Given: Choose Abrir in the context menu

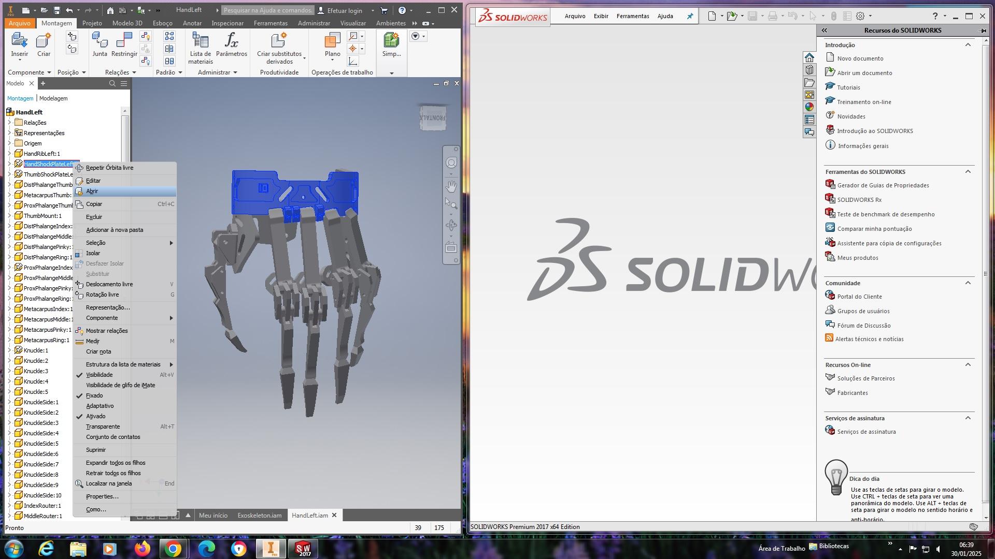Looking at the screenshot, I should point(92,191).
